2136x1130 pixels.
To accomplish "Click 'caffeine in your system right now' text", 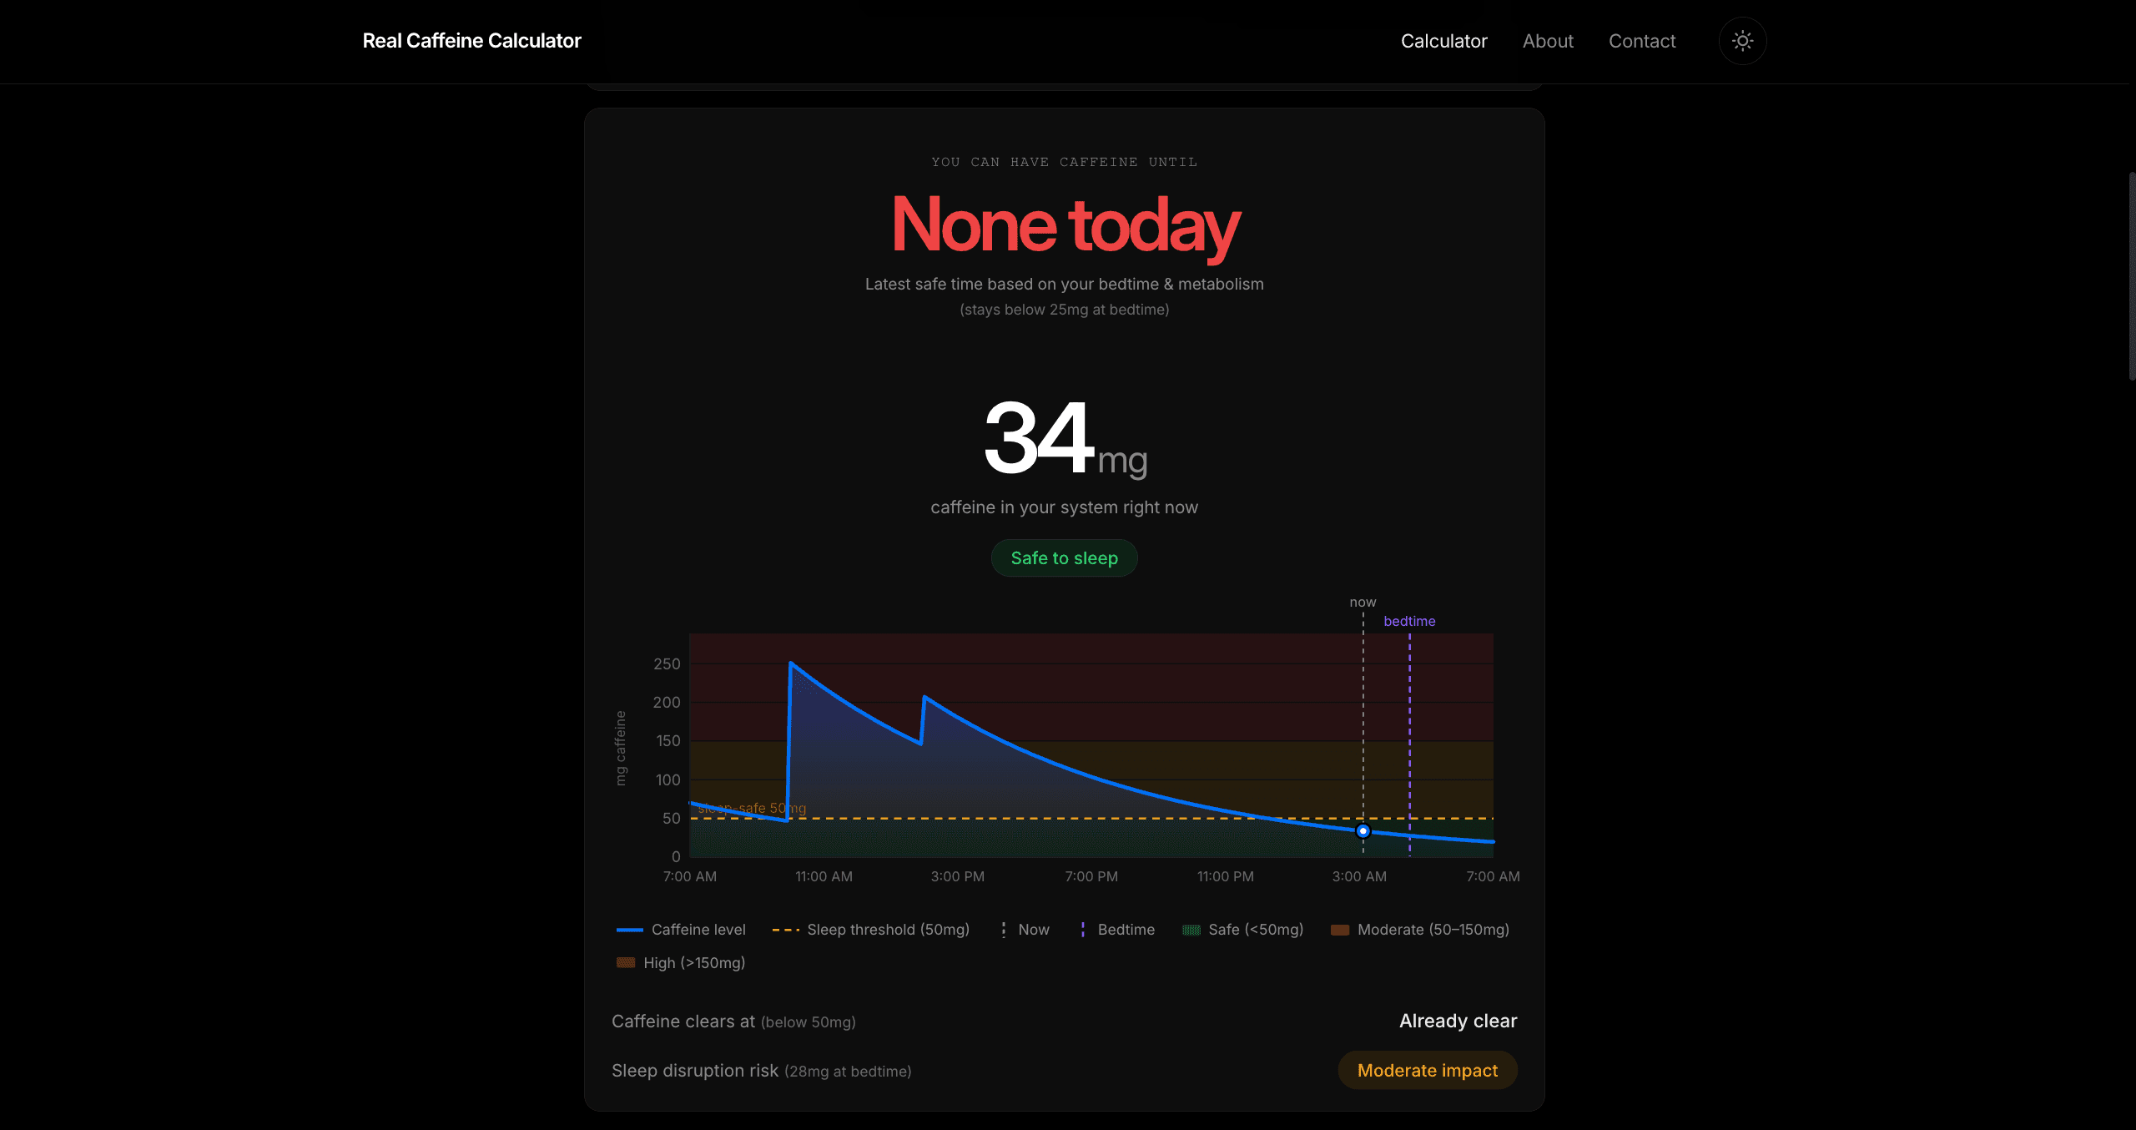I will pos(1064,507).
